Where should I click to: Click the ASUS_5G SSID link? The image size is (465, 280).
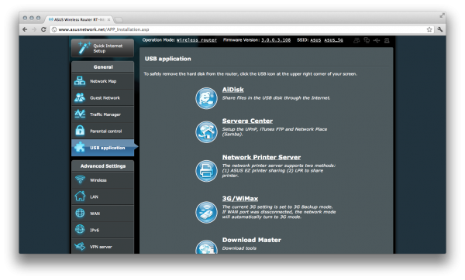point(333,40)
